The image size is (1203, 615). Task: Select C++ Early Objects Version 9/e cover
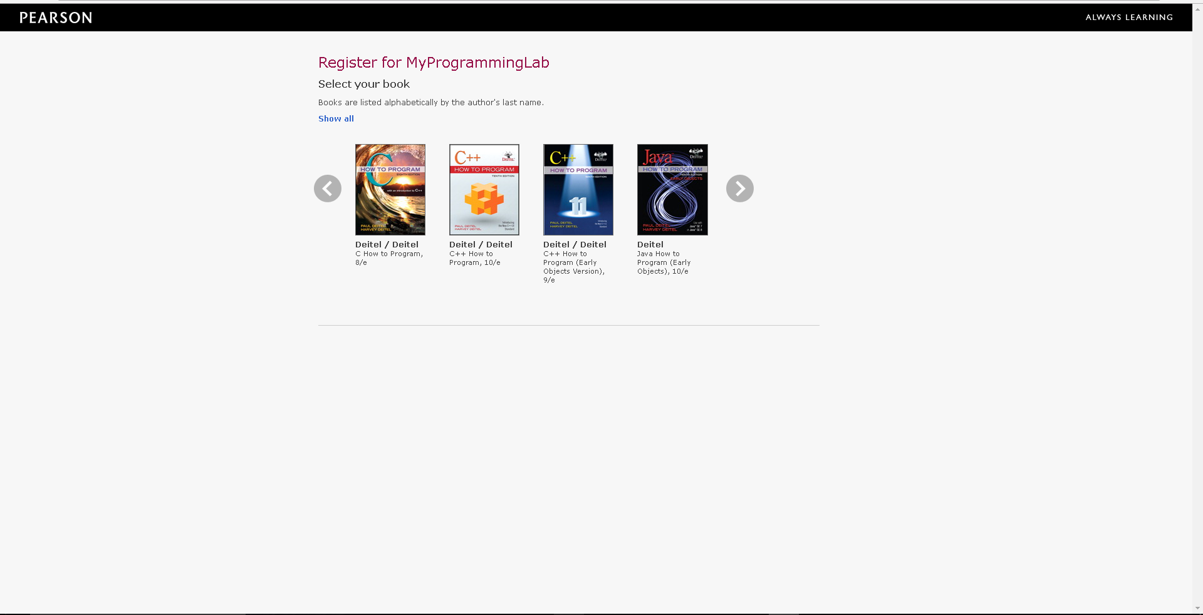tap(578, 190)
